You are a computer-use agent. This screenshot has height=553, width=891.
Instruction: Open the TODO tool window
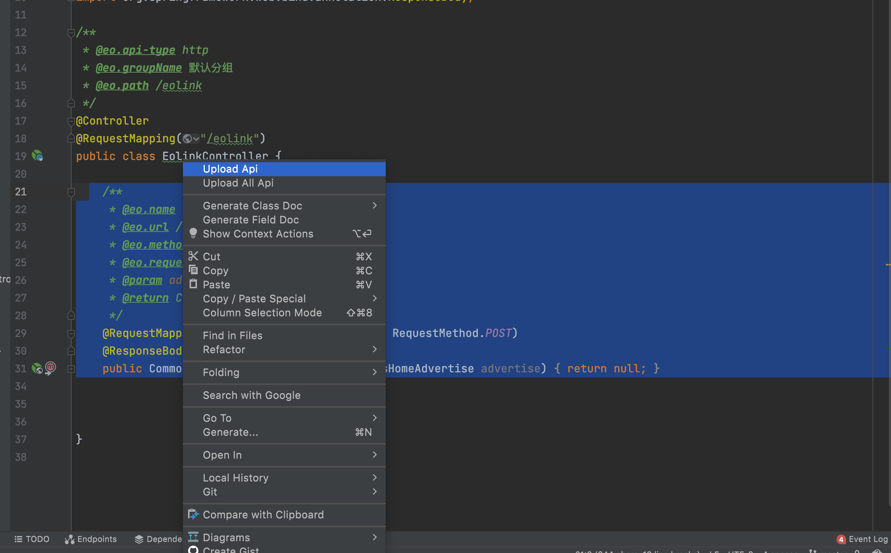click(x=32, y=539)
